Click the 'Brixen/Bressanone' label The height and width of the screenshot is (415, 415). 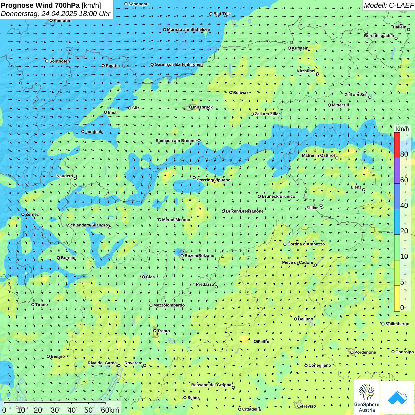click(245, 211)
